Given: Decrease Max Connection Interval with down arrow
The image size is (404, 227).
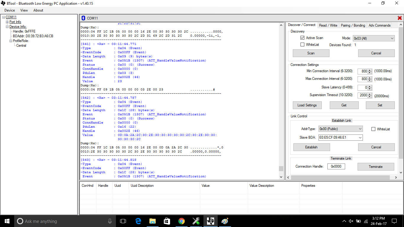Looking at the screenshot, I should (370, 80).
